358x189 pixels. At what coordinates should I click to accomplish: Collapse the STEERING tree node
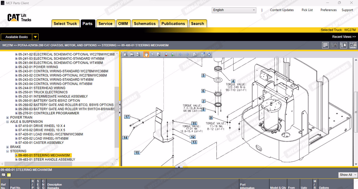[8, 151]
